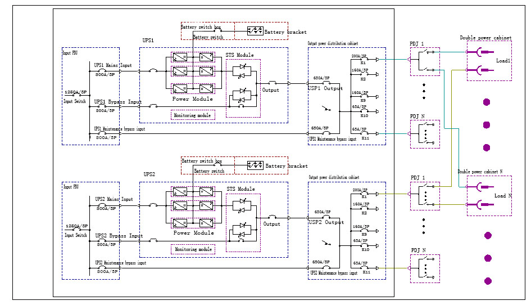Click the top rectifier symbol in UPS1 Power Module

click(180, 57)
